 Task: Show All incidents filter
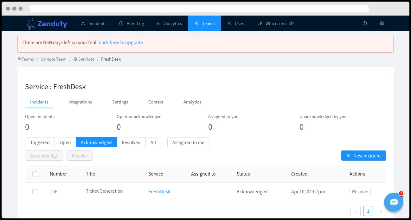(x=153, y=142)
